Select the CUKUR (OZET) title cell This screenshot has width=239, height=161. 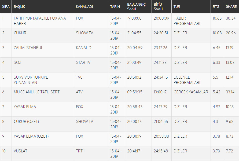[26, 122]
